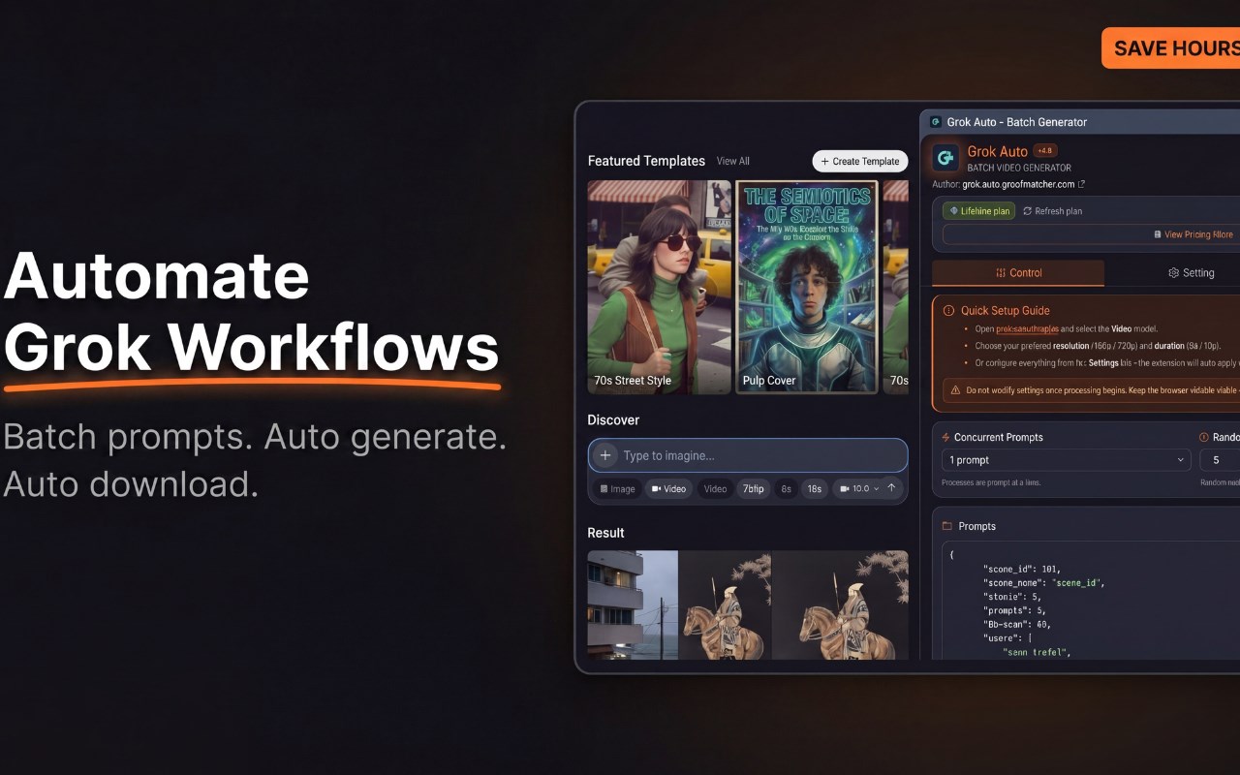Follow the underlined link in the Quick Setup Guide
Viewport: 1240px width, 775px height.
click(x=1028, y=329)
